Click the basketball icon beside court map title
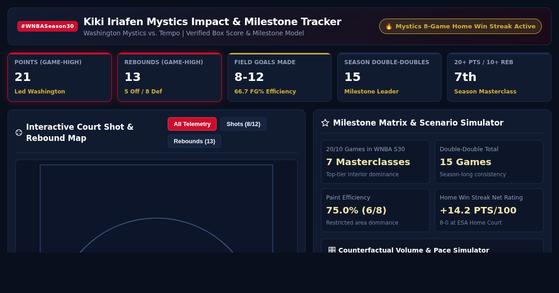This screenshot has width=559, height=293. coord(19,133)
